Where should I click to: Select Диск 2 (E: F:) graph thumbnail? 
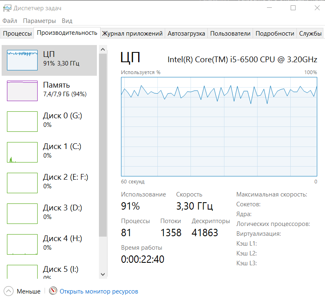click(x=22, y=183)
